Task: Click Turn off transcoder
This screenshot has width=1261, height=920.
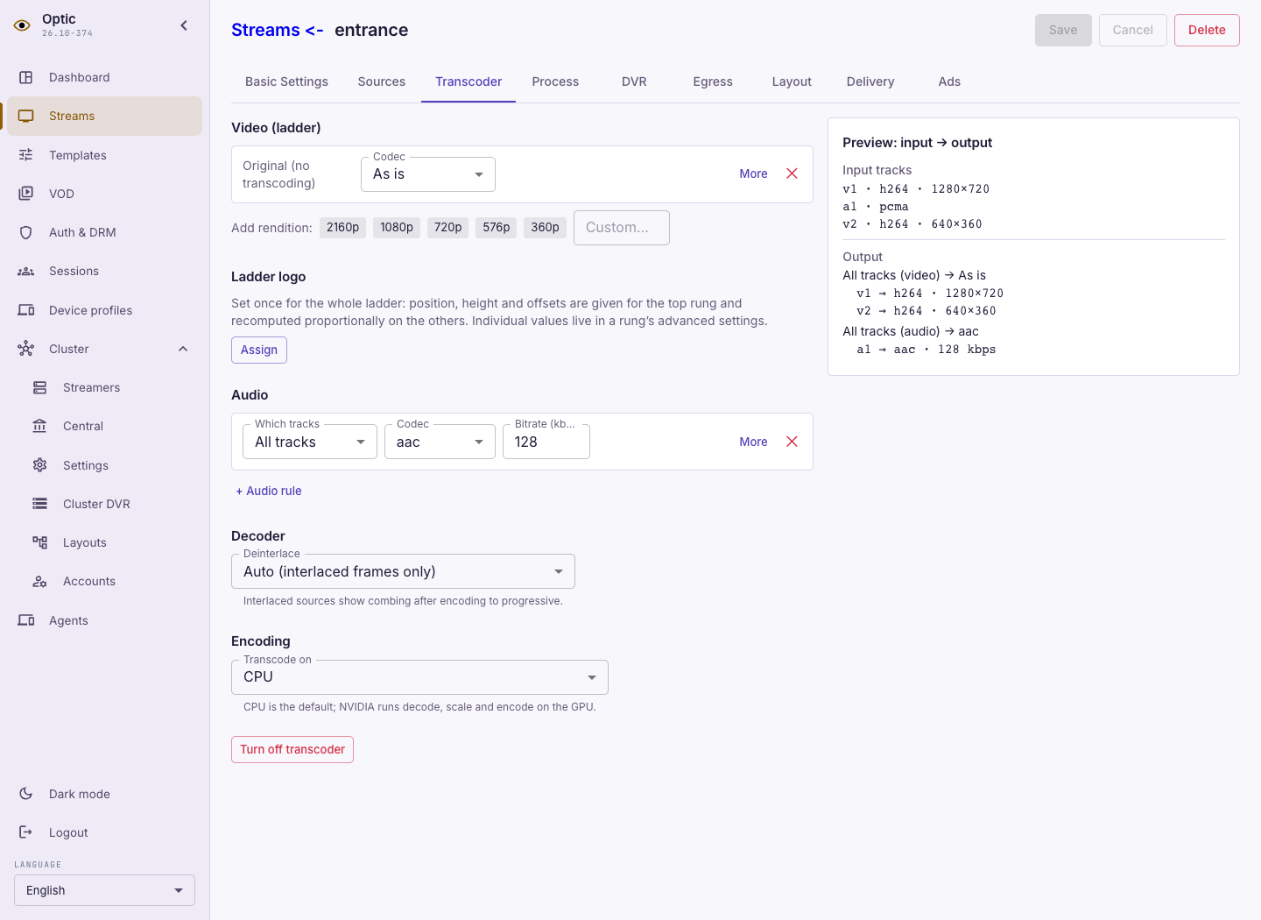Action: pyautogui.click(x=292, y=749)
